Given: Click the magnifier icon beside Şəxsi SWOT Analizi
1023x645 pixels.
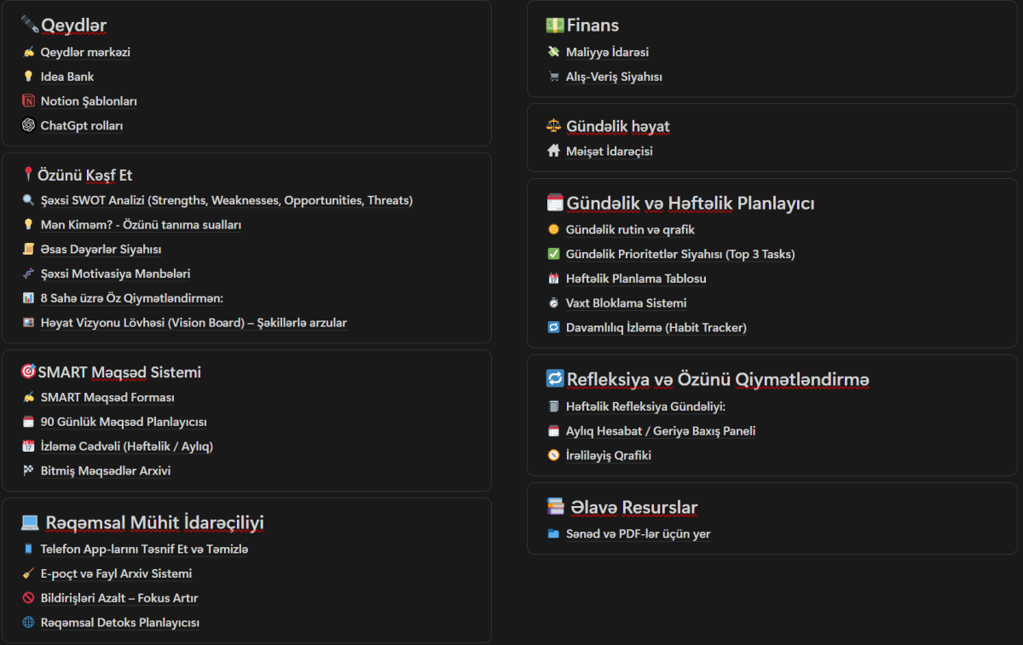Looking at the screenshot, I should [x=28, y=200].
